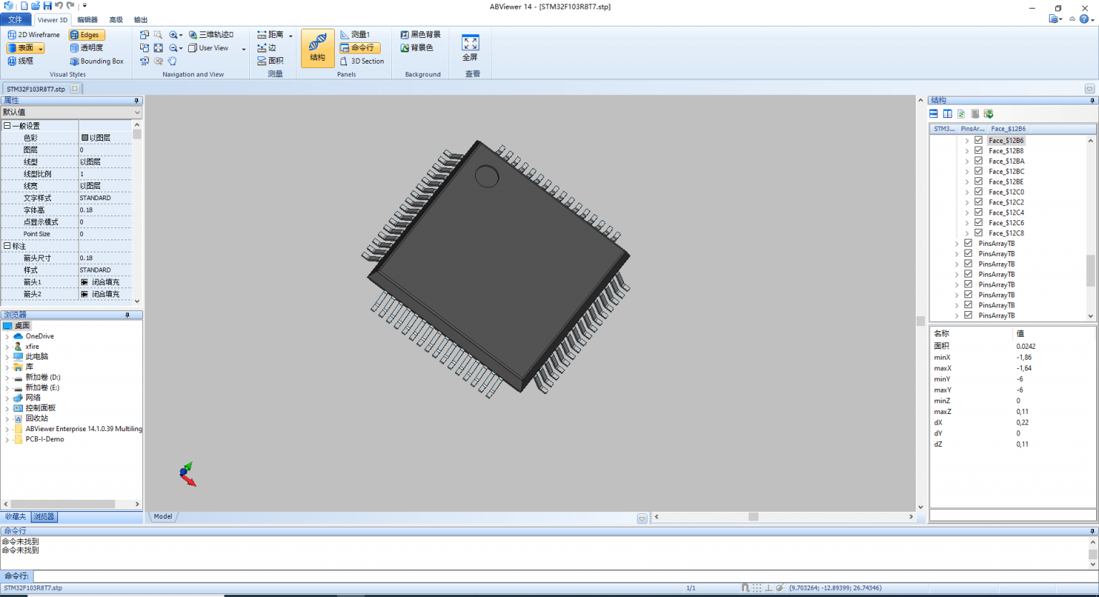Toggle visibility of the first PinsArrayTB item
Screen dimensions: 1099x597
click(x=968, y=243)
